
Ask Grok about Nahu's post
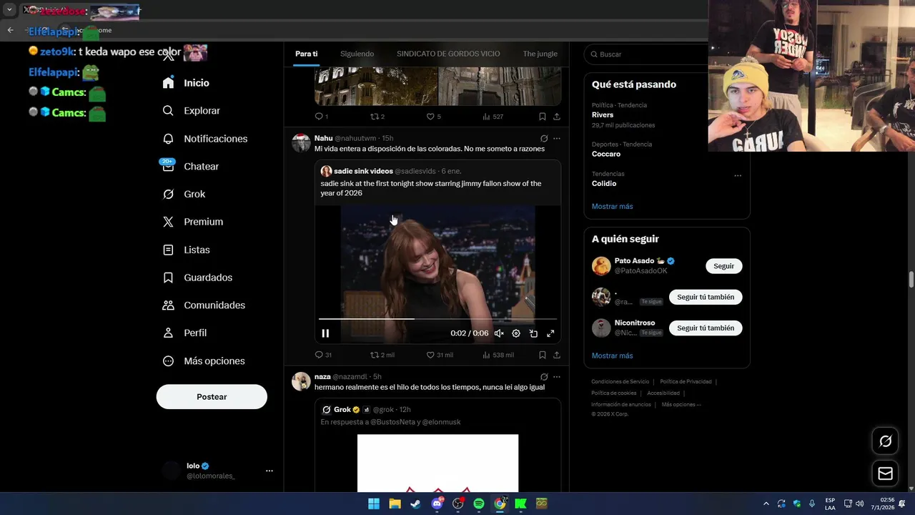tap(544, 138)
